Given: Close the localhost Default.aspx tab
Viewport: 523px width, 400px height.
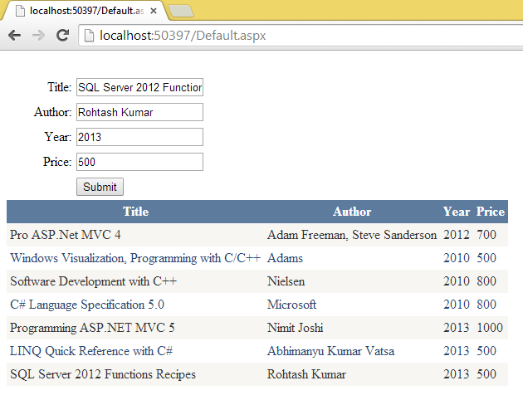Looking at the screenshot, I should [154, 11].
